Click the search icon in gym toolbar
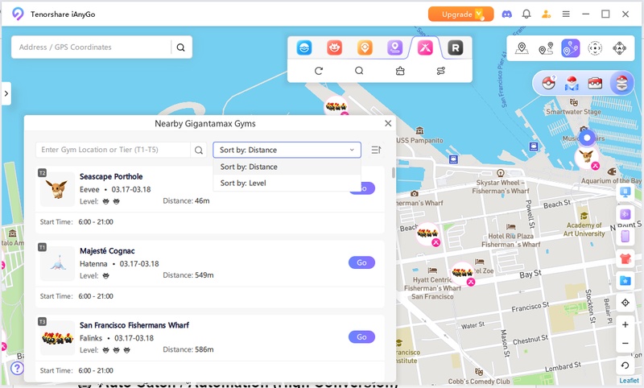The height and width of the screenshot is (388, 644). click(x=359, y=71)
